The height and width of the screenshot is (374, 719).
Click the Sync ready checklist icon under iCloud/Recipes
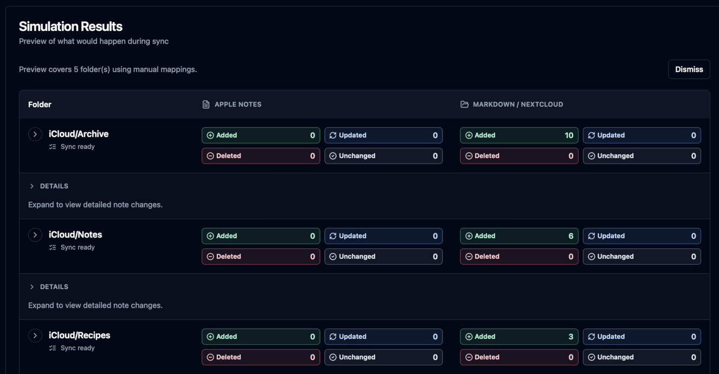(x=53, y=348)
